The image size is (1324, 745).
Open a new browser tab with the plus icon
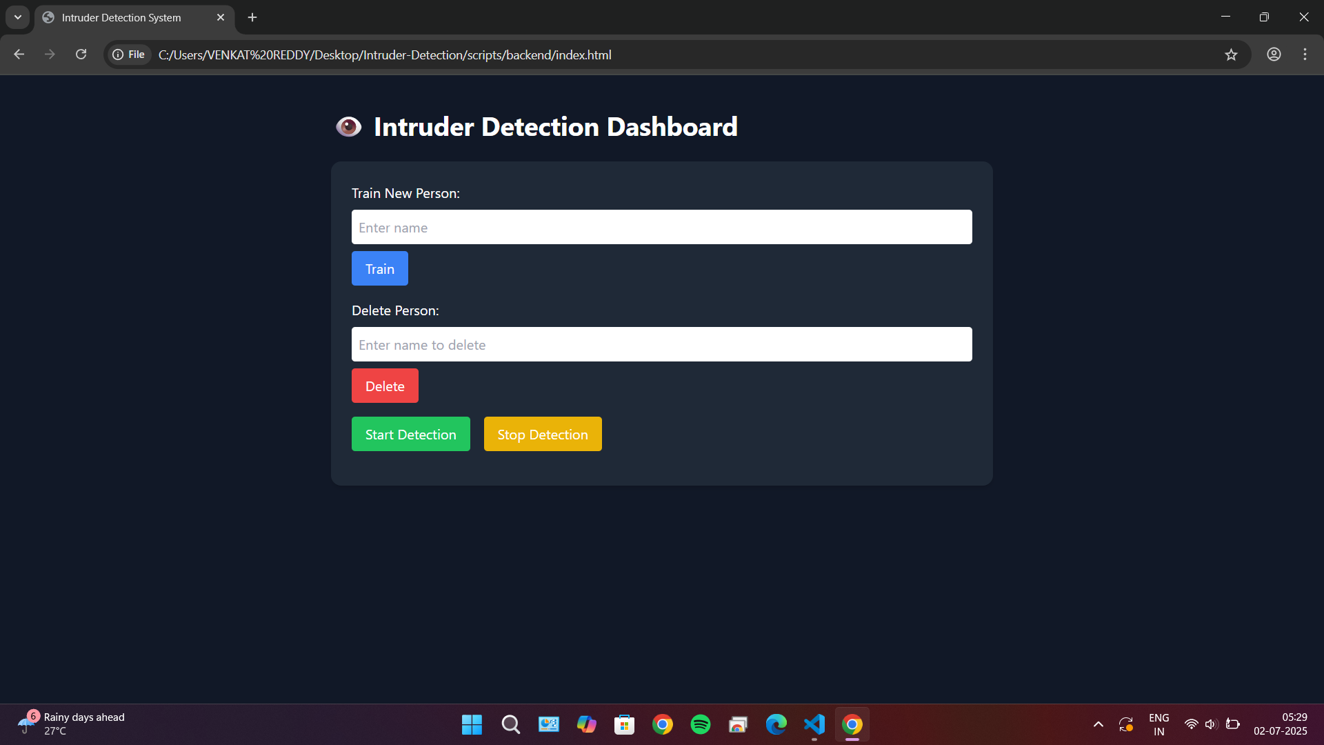pos(252,17)
